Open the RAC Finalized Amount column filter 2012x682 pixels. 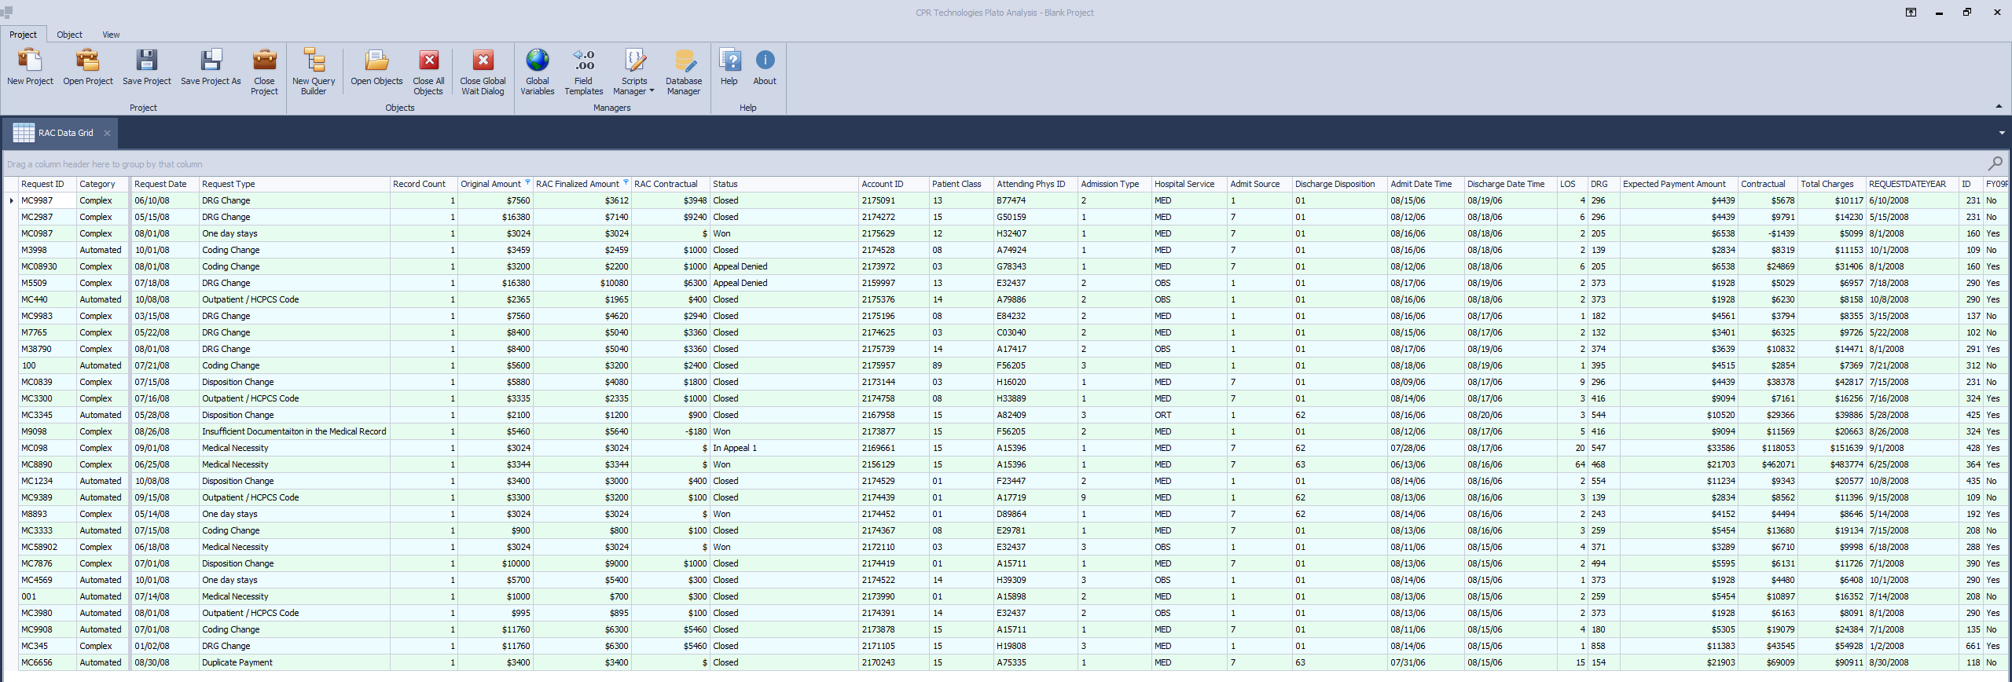(x=626, y=182)
